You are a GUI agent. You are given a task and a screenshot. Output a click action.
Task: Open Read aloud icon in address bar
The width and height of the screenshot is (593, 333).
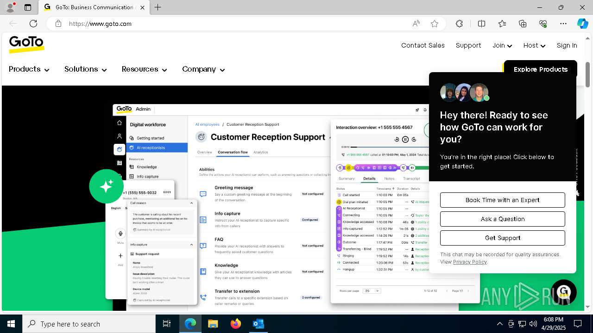click(416, 24)
